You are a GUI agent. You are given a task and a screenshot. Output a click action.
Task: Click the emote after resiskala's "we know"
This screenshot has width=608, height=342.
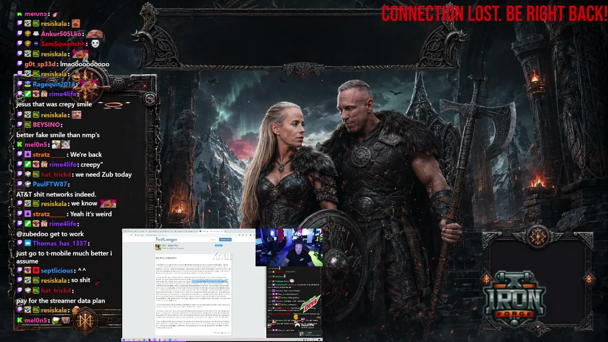point(108,203)
